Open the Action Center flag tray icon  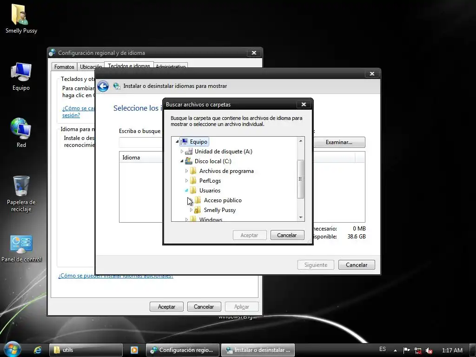pyautogui.click(x=406, y=350)
